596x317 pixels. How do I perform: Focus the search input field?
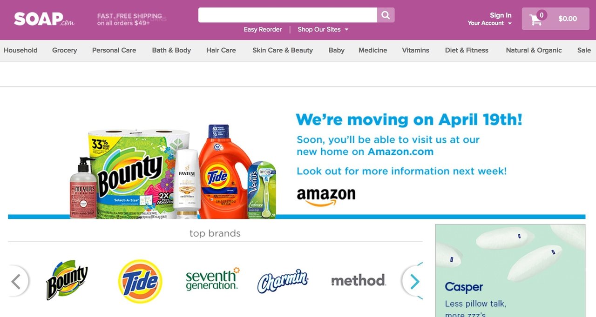288,15
